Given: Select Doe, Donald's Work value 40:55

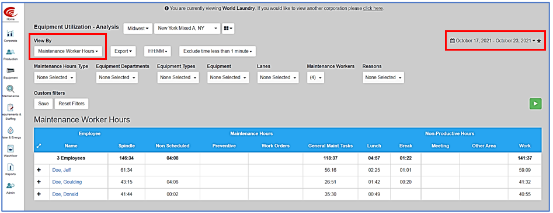Looking at the screenshot, I should click(525, 194).
